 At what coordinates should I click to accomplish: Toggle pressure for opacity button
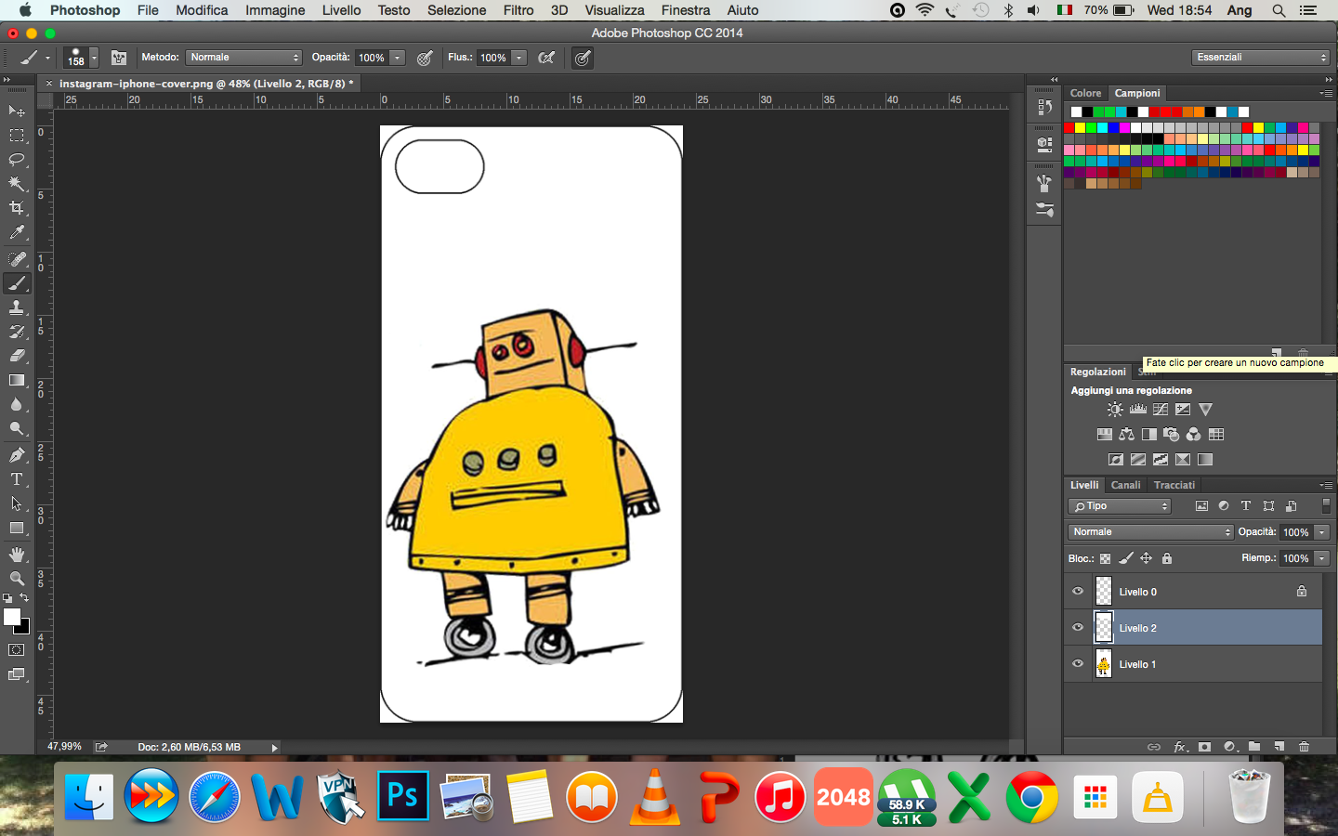point(425,58)
